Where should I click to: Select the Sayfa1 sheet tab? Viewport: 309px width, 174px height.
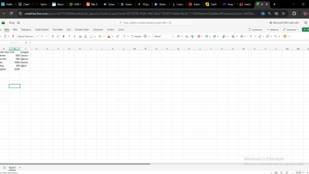pyautogui.click(x=12, y=167)
